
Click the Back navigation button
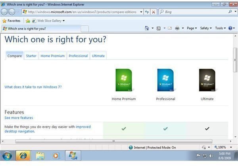pyautogui.click(x=4, y=12)
